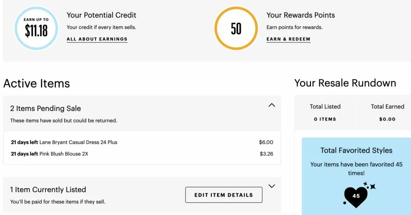Click the $11.18 potential credit circle
Screen dimensions: 411x215
[x=36, y=28]
